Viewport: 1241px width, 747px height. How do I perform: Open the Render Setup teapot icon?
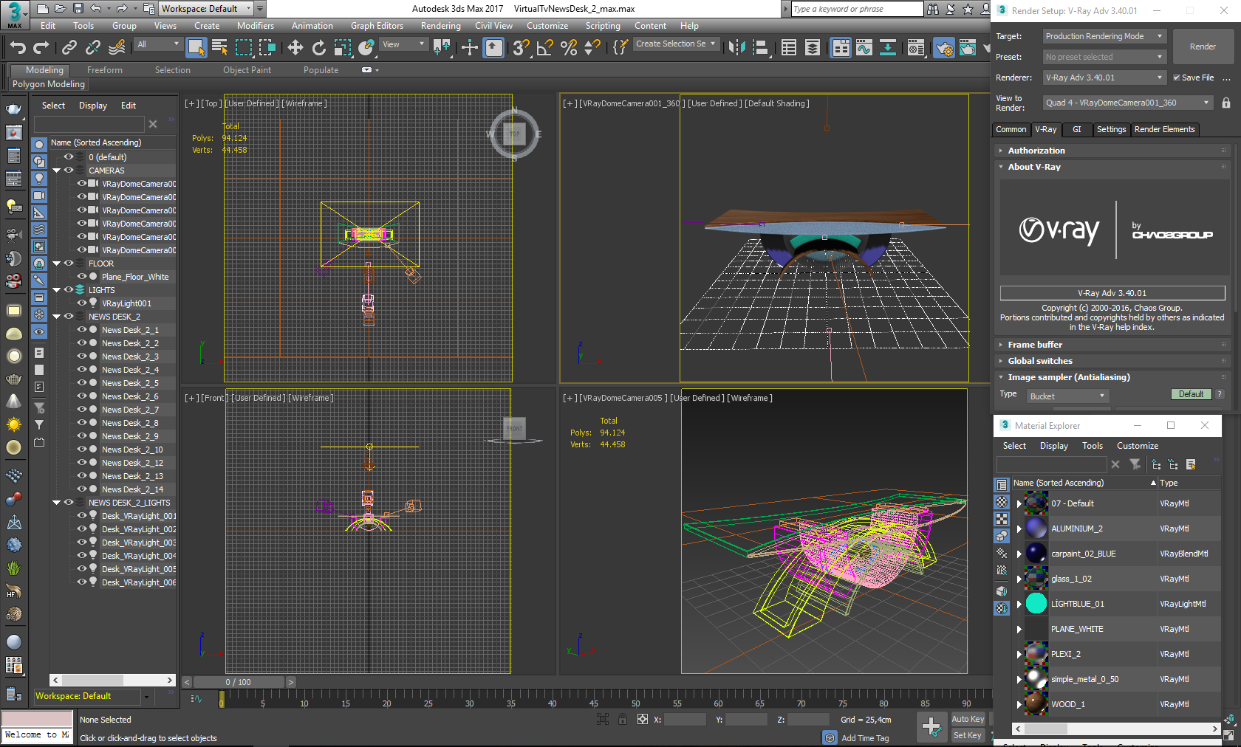pos(944,48)
